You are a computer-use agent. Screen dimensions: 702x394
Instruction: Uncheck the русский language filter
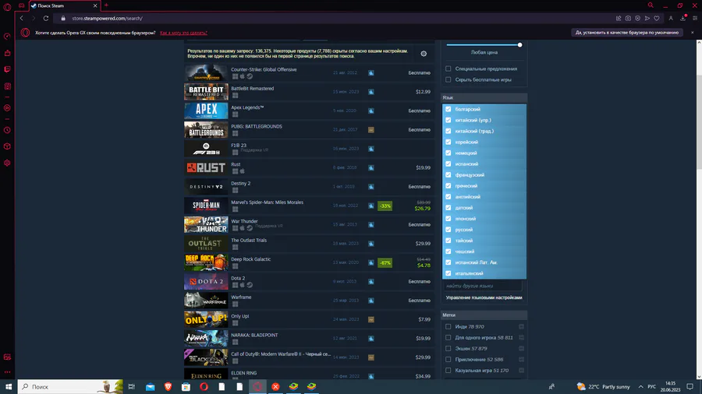(448, 230)
